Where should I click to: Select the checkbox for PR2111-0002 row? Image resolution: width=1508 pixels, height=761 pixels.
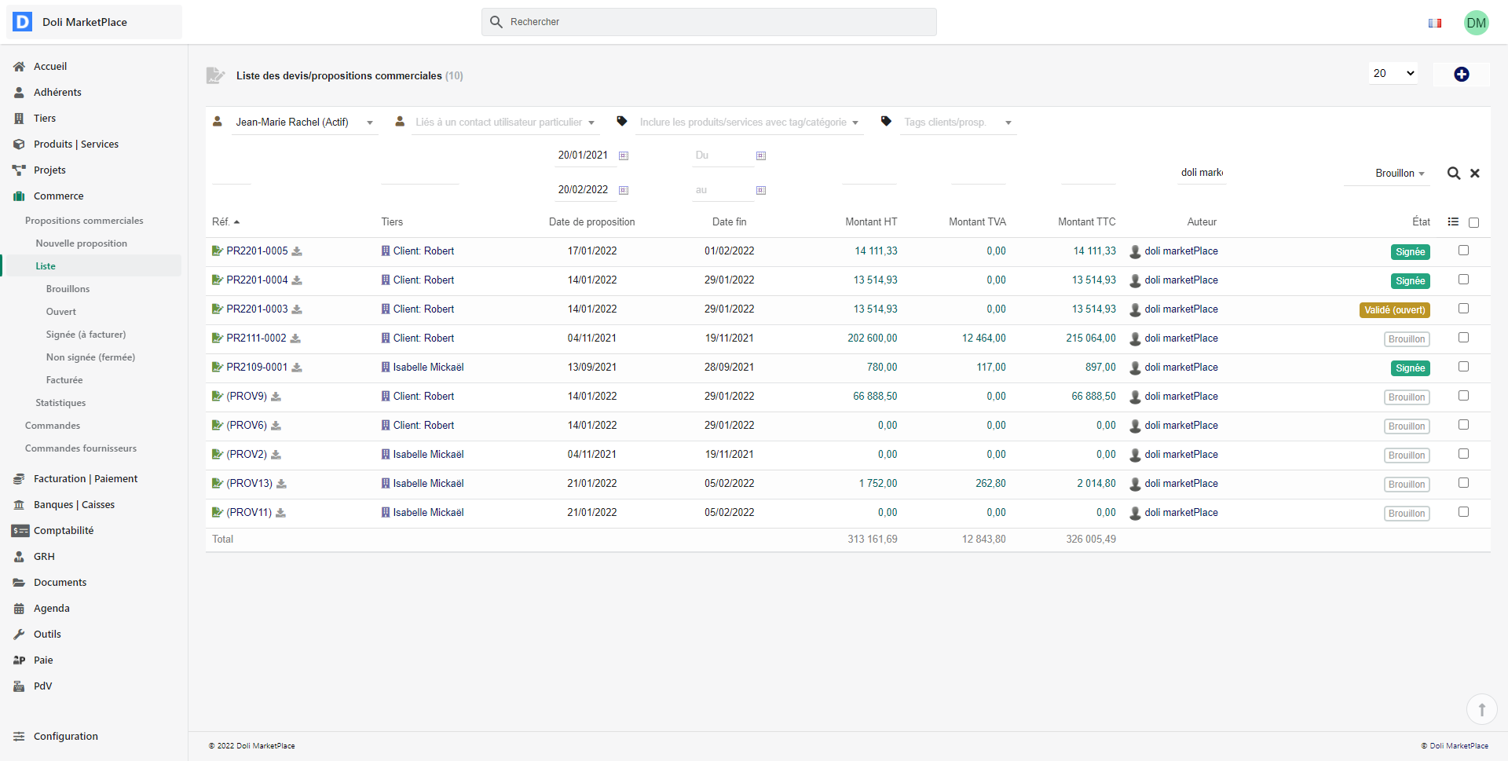pyautogui.click(x=1463, y=338)
